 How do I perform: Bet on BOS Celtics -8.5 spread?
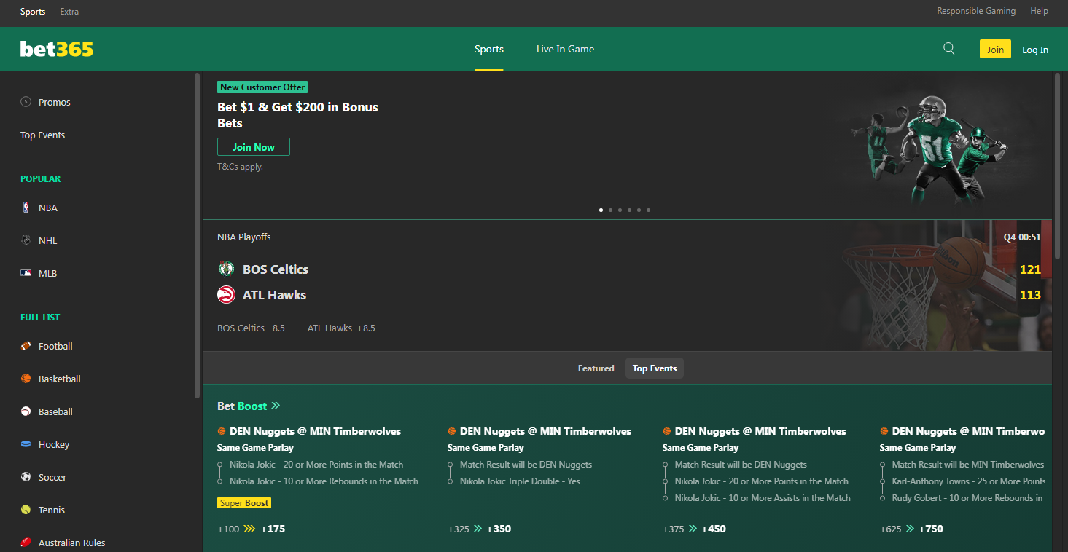[x=251, y=328]
